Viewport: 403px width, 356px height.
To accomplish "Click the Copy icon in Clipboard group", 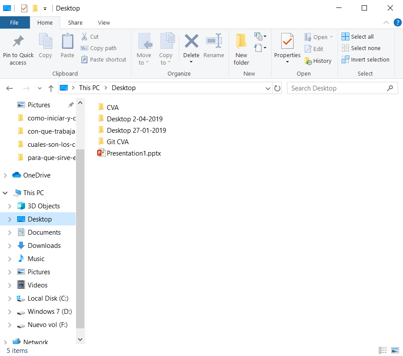I will [46, 41].
